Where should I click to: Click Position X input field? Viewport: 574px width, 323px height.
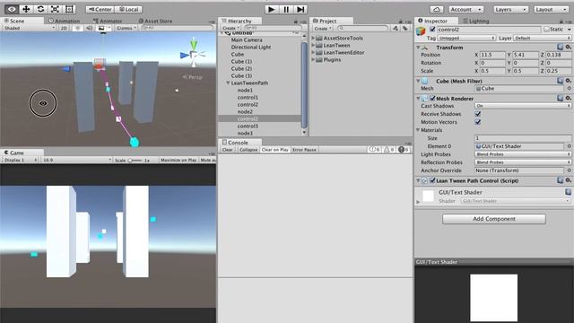tap(492, 55)
